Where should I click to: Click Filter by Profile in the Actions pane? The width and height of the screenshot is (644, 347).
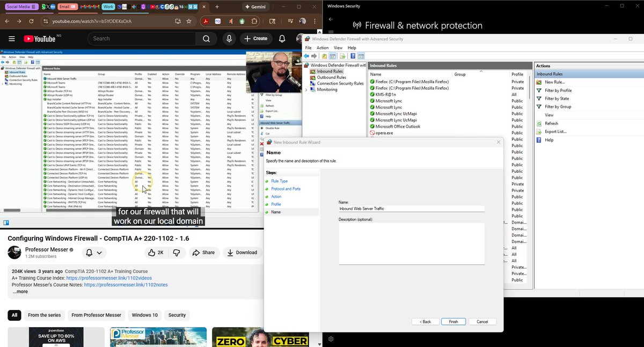click(558, 91)
